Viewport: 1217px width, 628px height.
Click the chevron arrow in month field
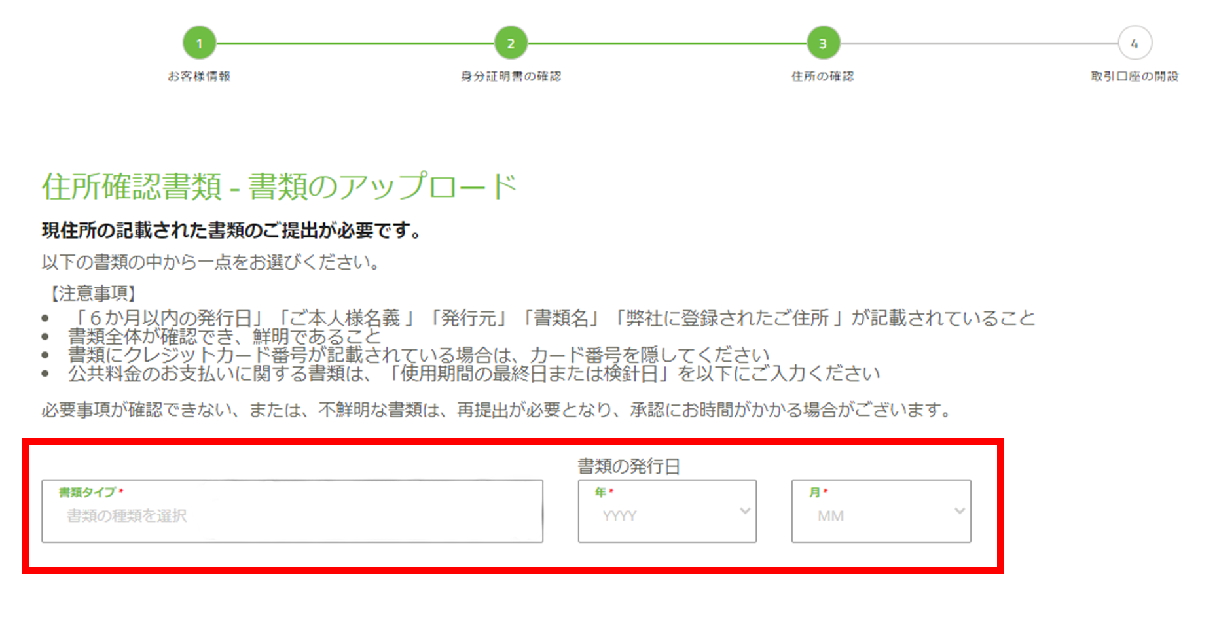point(959,511)
